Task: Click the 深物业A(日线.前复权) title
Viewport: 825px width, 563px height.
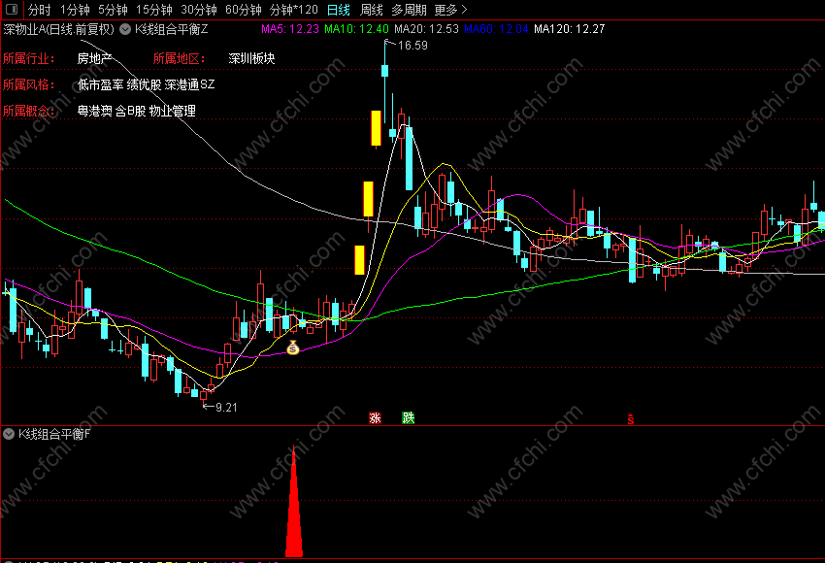Action: [x=59, y=29]
